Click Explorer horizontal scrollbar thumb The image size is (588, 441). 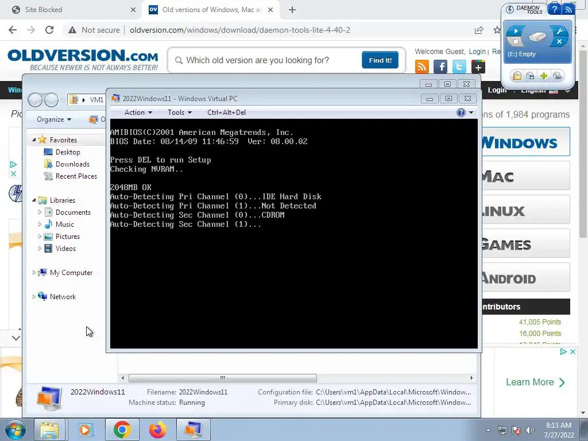[x=223, y=378]
